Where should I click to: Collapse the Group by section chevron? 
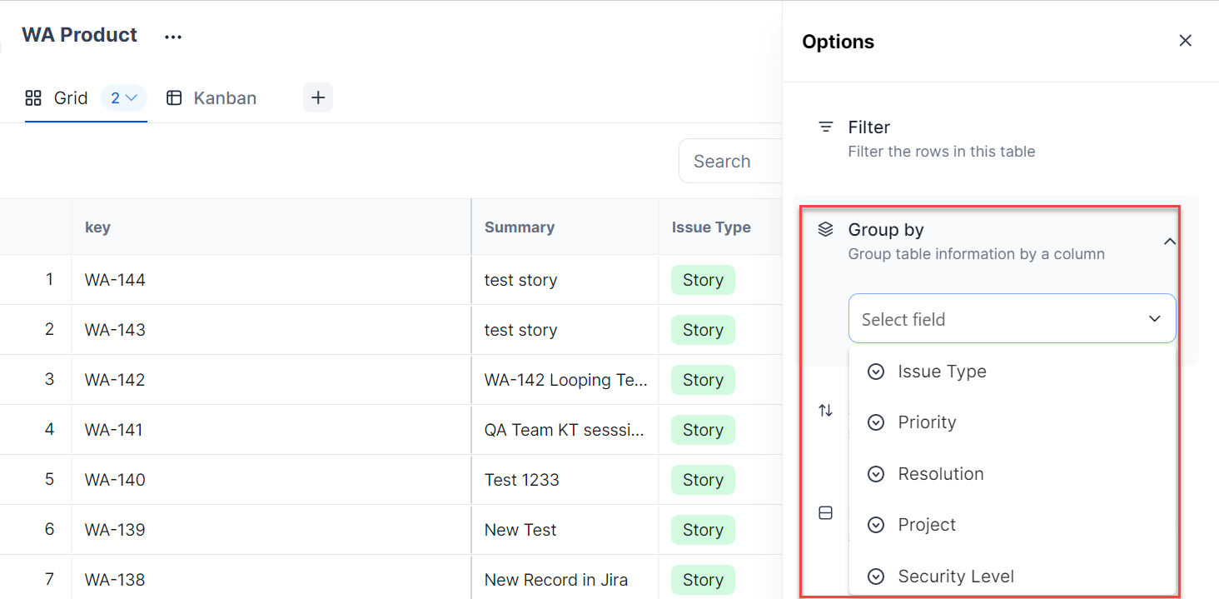1169,242
